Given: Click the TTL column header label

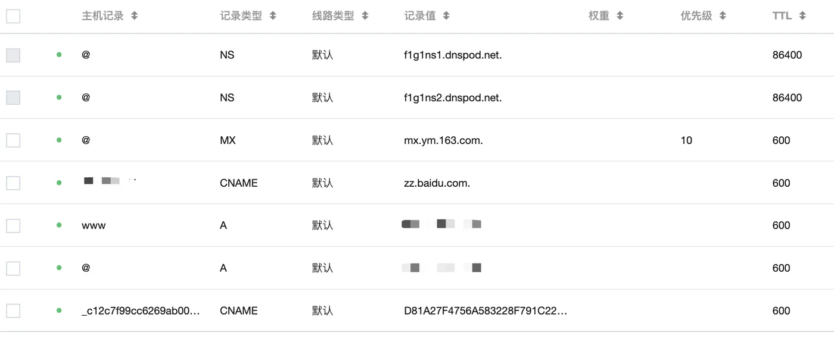Looking at the screenshot, I should (782, 16).
